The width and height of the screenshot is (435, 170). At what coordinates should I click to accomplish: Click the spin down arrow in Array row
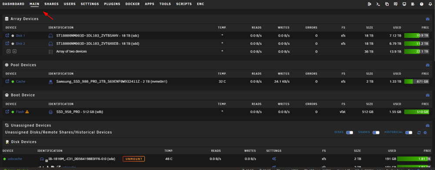point(8,51)
